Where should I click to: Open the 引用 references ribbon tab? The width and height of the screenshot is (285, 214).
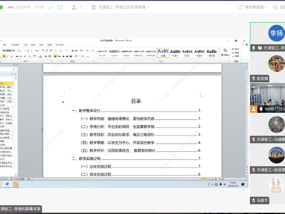pyautogui.click(x=25, y=45)
